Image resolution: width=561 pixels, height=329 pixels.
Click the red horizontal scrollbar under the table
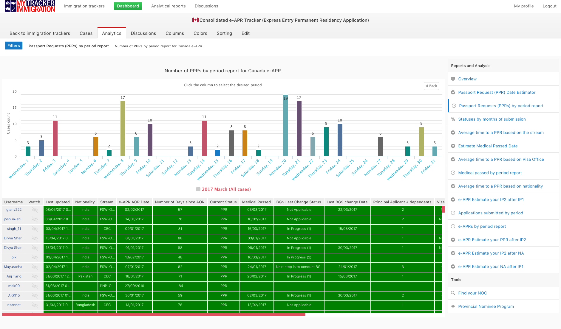[x=154, y=314]
